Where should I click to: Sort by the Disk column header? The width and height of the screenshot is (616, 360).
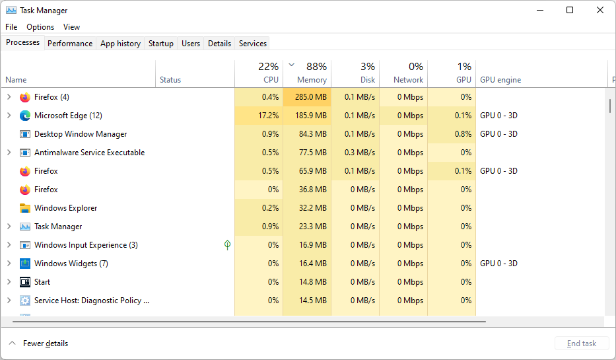point(355,73)
